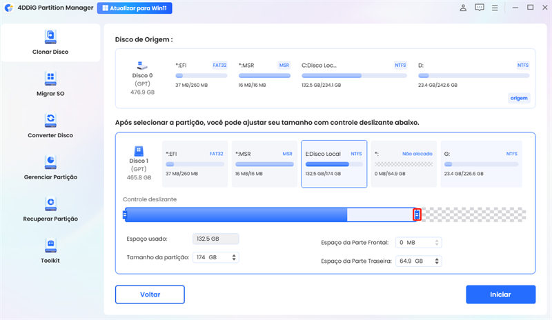552x320 pixels.
Task: Select the Converter Disco icon
Action: (x=50, y=120)
